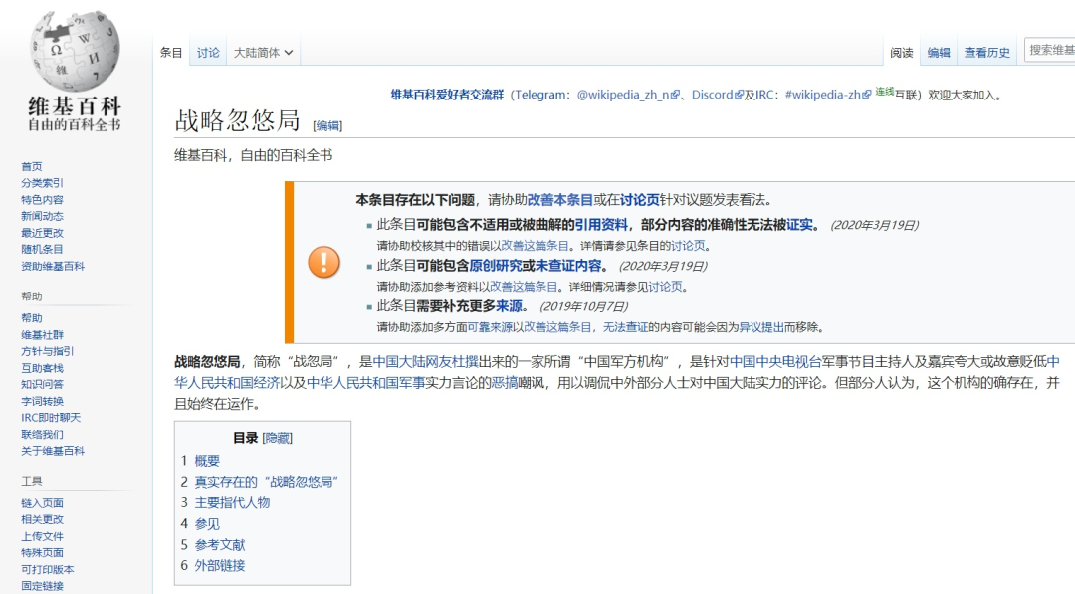1075x594 pixels.
Task: Go to 外部链接 section from contents
Action: [x=219, y=565]
